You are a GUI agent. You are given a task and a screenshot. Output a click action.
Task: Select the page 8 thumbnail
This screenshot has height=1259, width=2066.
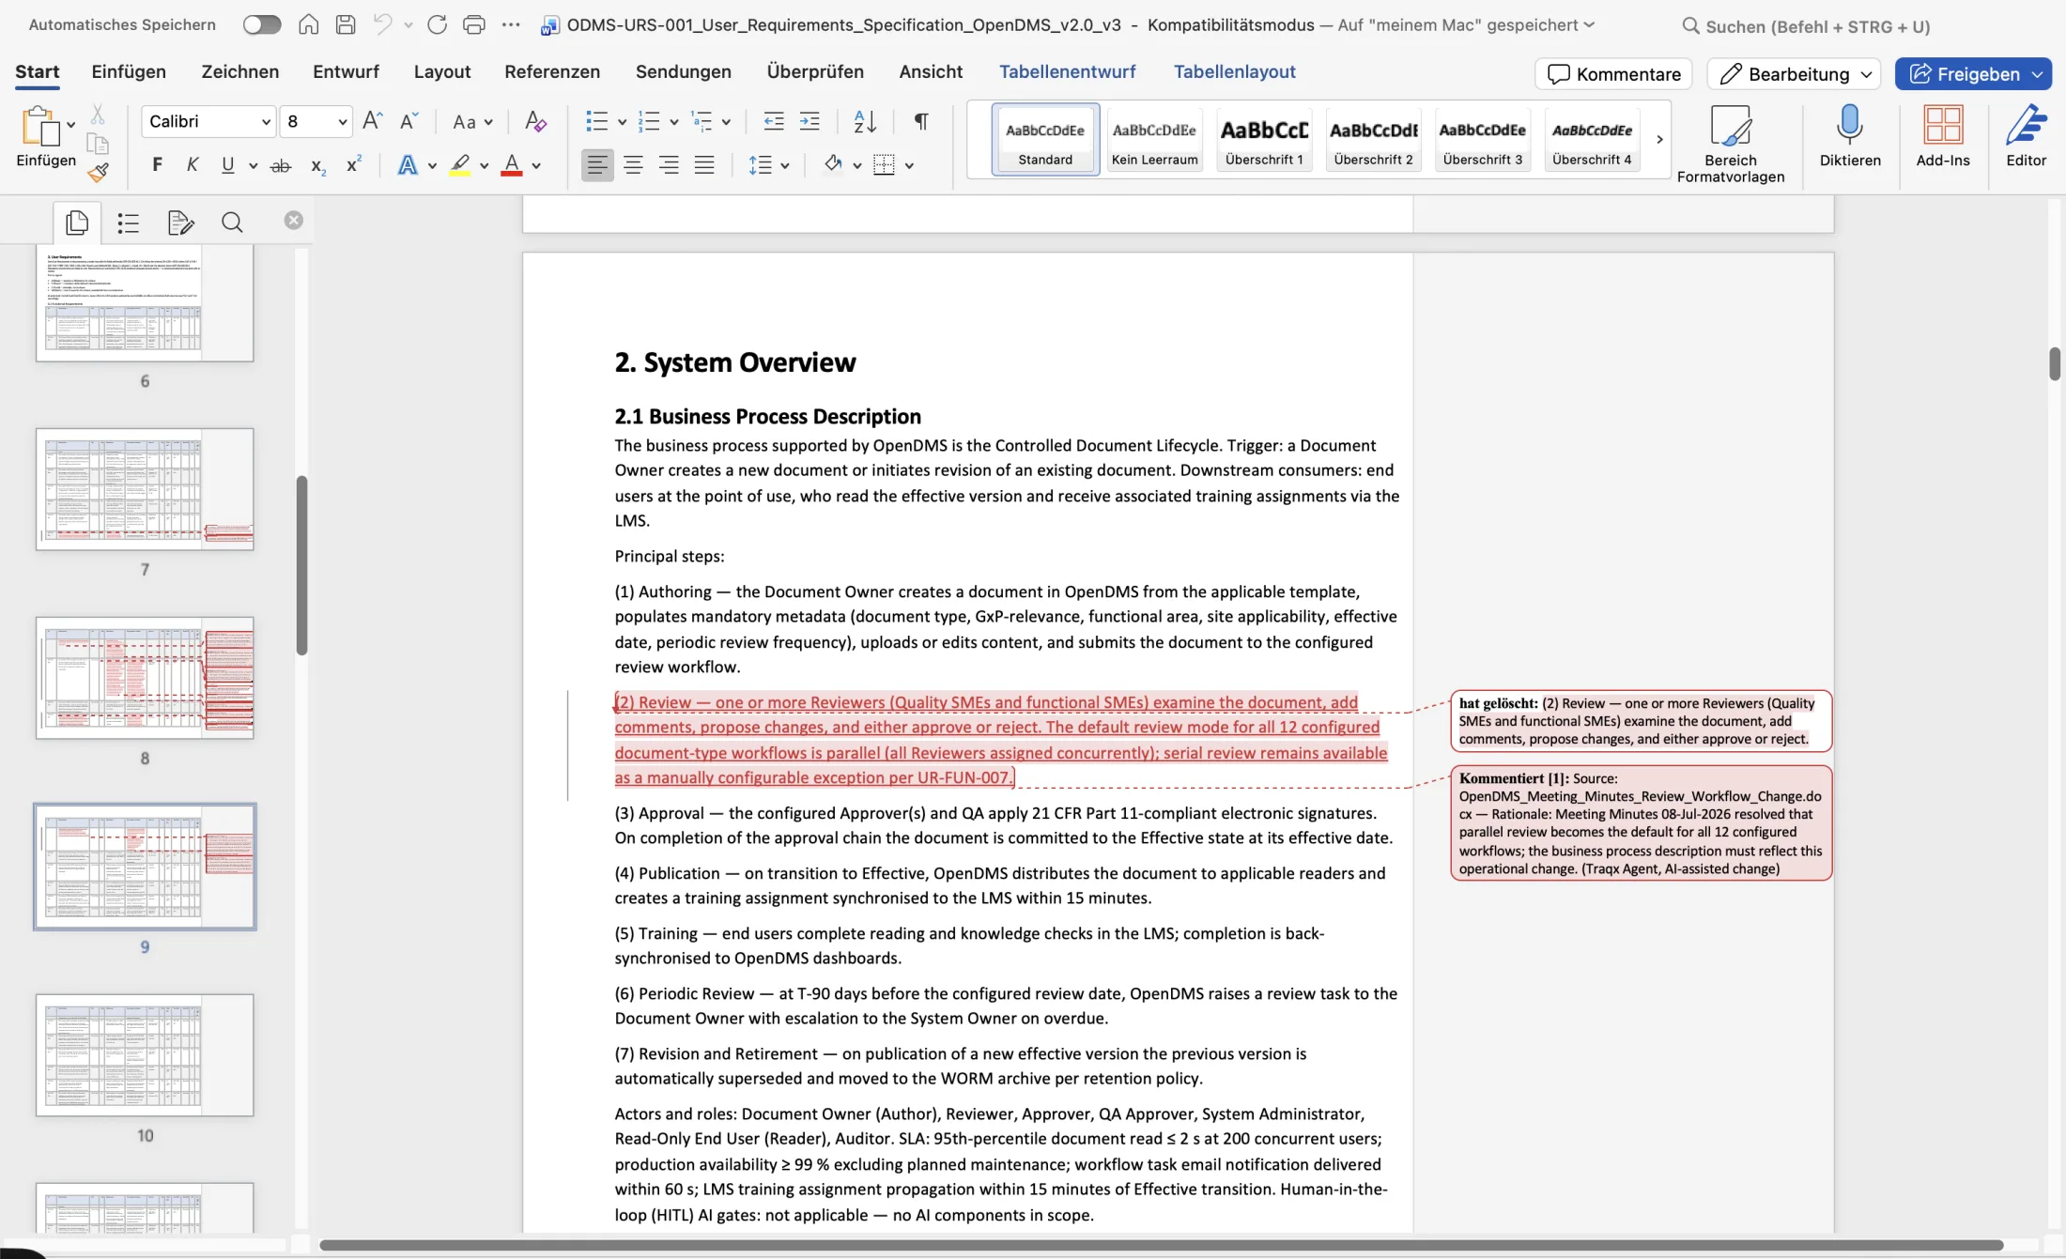[145, 678]
